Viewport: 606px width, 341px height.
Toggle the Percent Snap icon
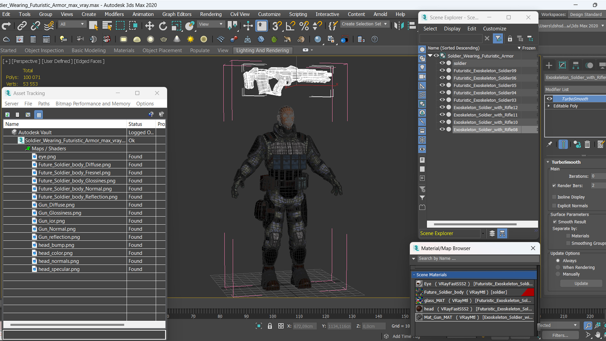coord(304,26)
